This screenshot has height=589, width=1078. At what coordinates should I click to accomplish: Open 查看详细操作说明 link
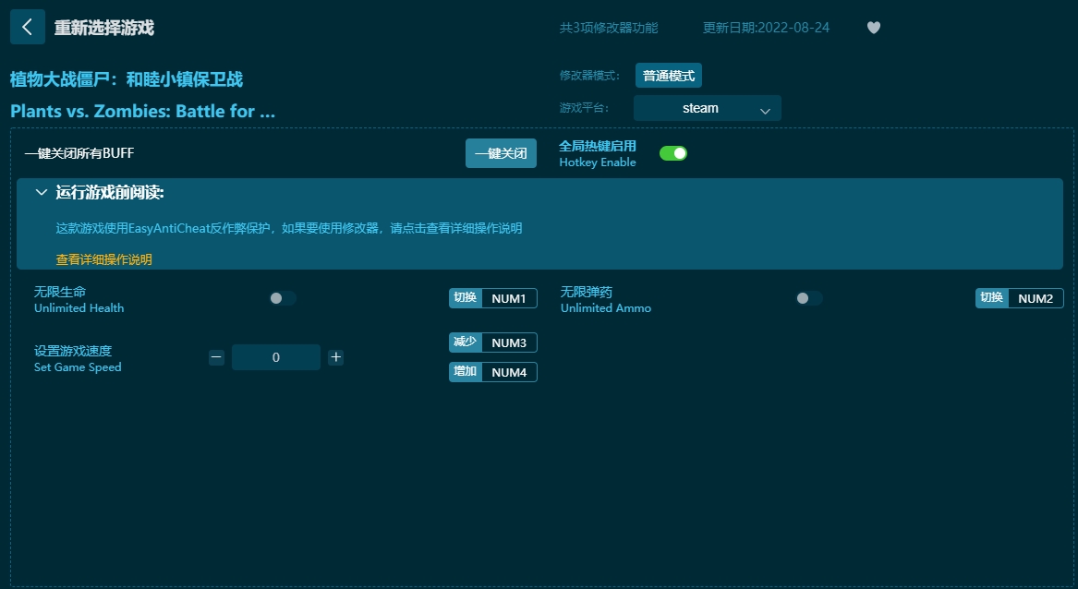pyautogui.click(x=103, y=259)
